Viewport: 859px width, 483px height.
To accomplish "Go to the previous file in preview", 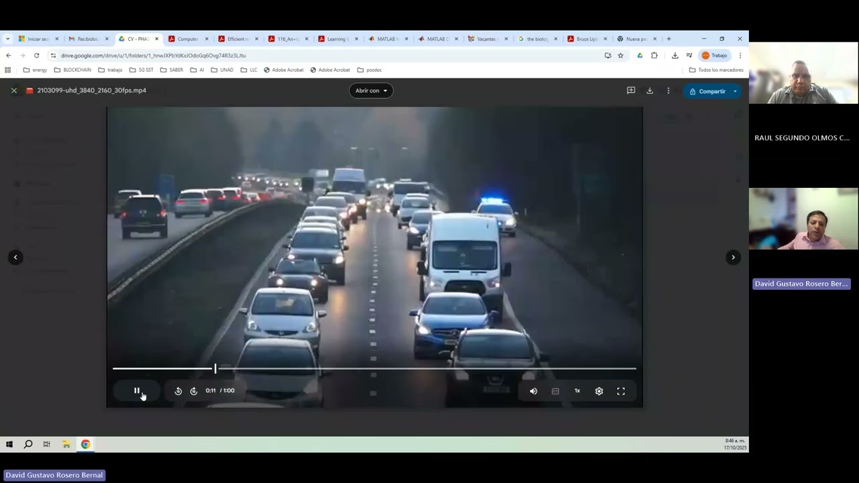I will 15,257.
